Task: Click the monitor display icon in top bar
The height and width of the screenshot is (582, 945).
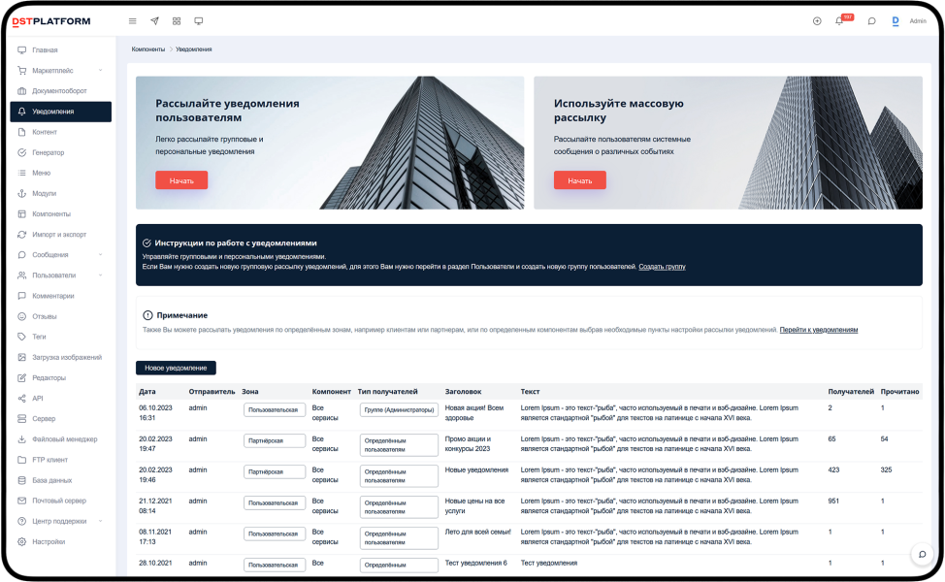Action: [x=199, y=20]
